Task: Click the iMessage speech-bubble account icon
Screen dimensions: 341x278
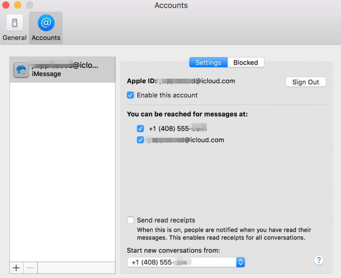Action: pyautogui.click(x=21, y=70)
